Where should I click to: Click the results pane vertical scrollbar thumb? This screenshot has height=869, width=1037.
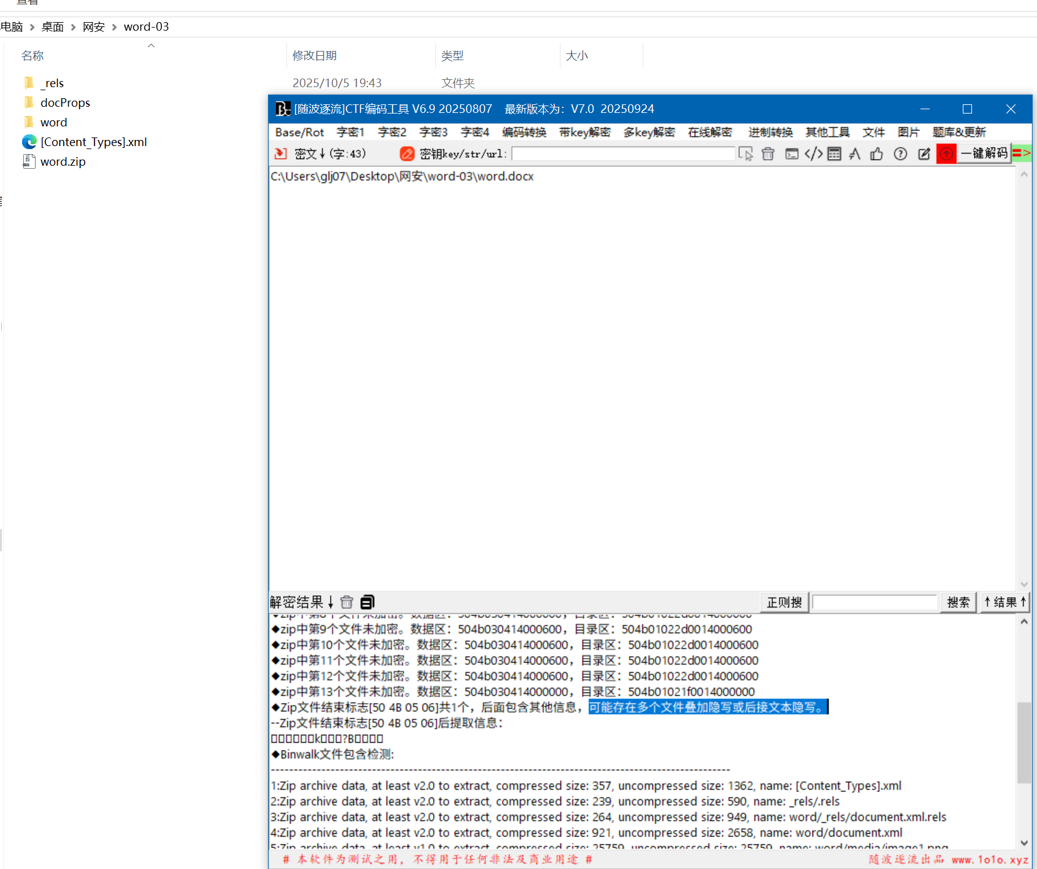(x=1024, y=743)
